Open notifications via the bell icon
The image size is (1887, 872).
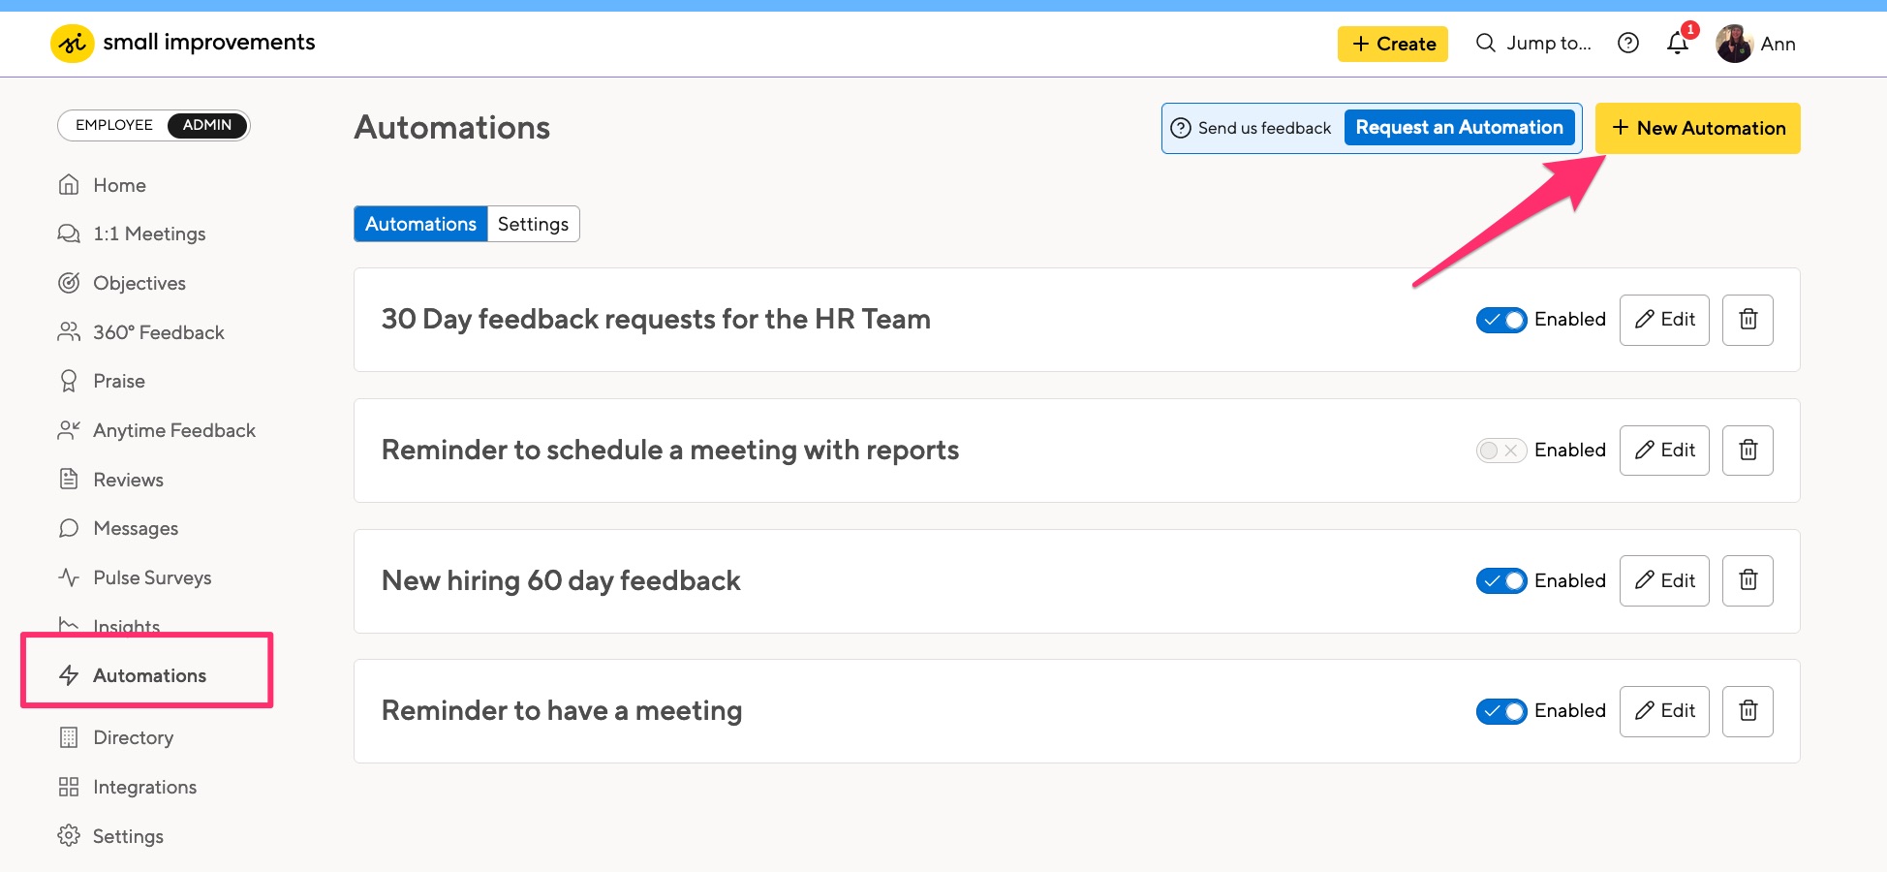coord(1677,44)
